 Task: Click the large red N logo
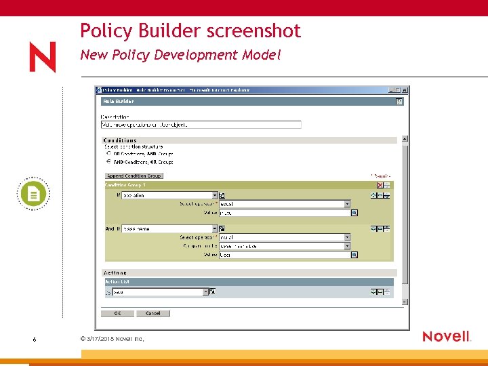pos(43,57)
